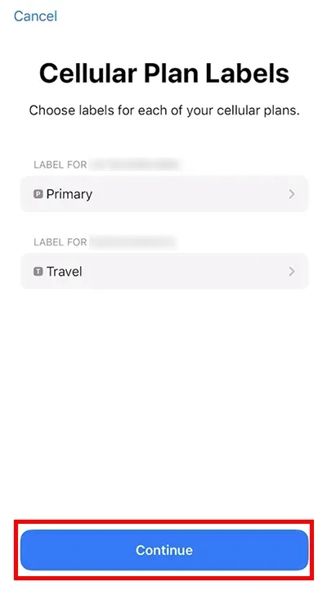Click the Continue text label

[x=164, y=550]
